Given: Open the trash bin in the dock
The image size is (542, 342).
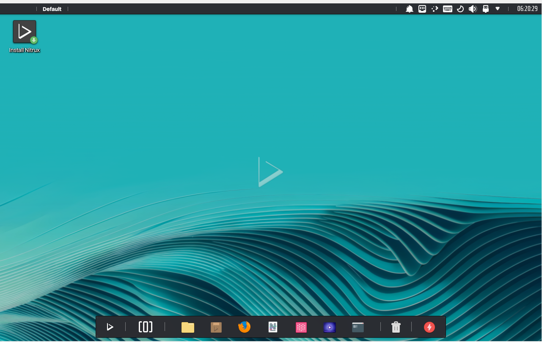Looking at the screenshot, I should tap(396, 327).
